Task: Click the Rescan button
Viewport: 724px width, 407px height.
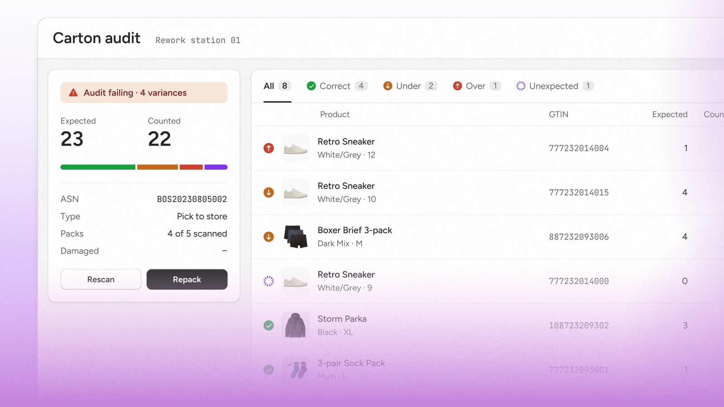Action: 101,279
